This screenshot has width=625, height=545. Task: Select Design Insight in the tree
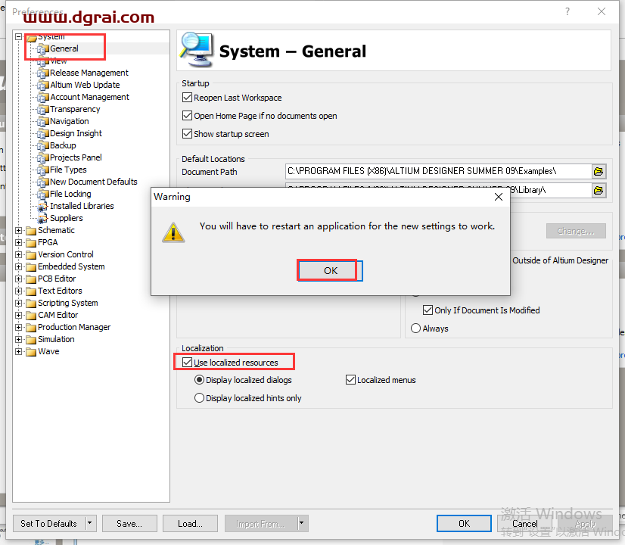click(x=76, y=133)
